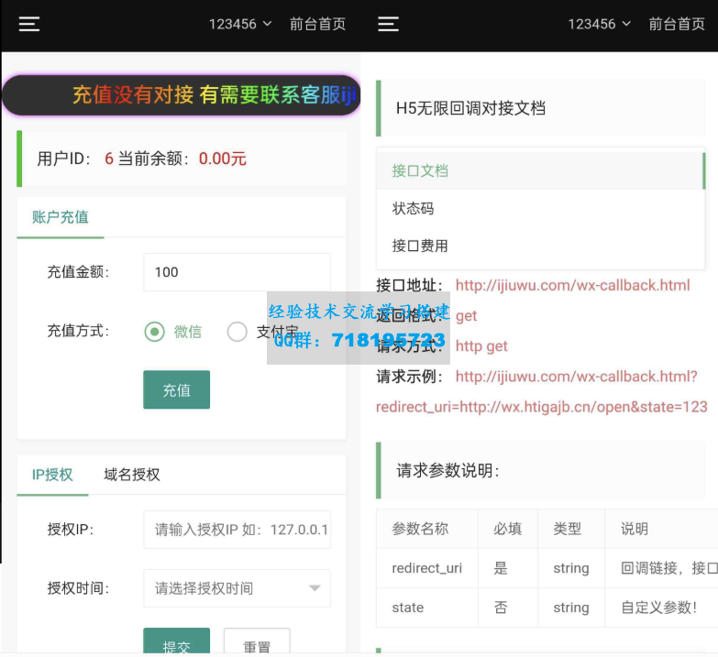Viewport: 718px width, 657px height.
Task: Click the rainbow 充值没有对接 banner
Action: pos(182,95)
